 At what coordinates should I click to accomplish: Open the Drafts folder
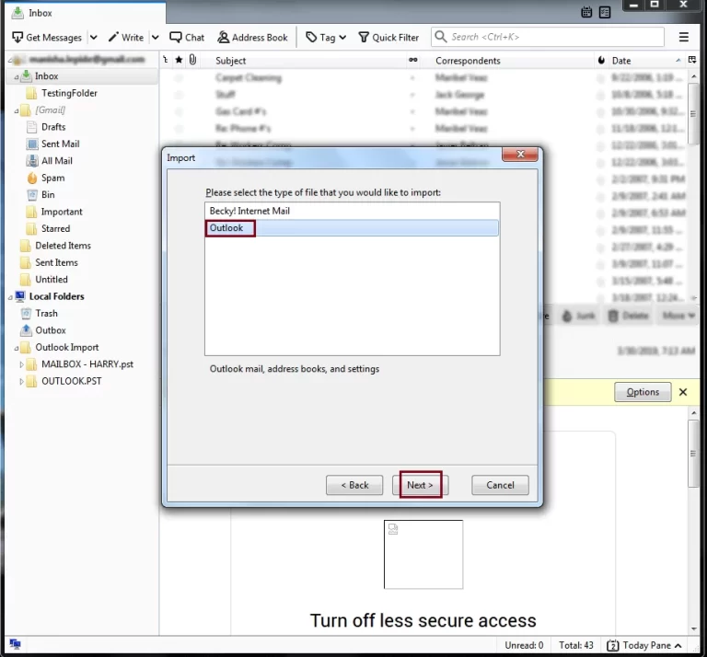(x=53, y=127)
